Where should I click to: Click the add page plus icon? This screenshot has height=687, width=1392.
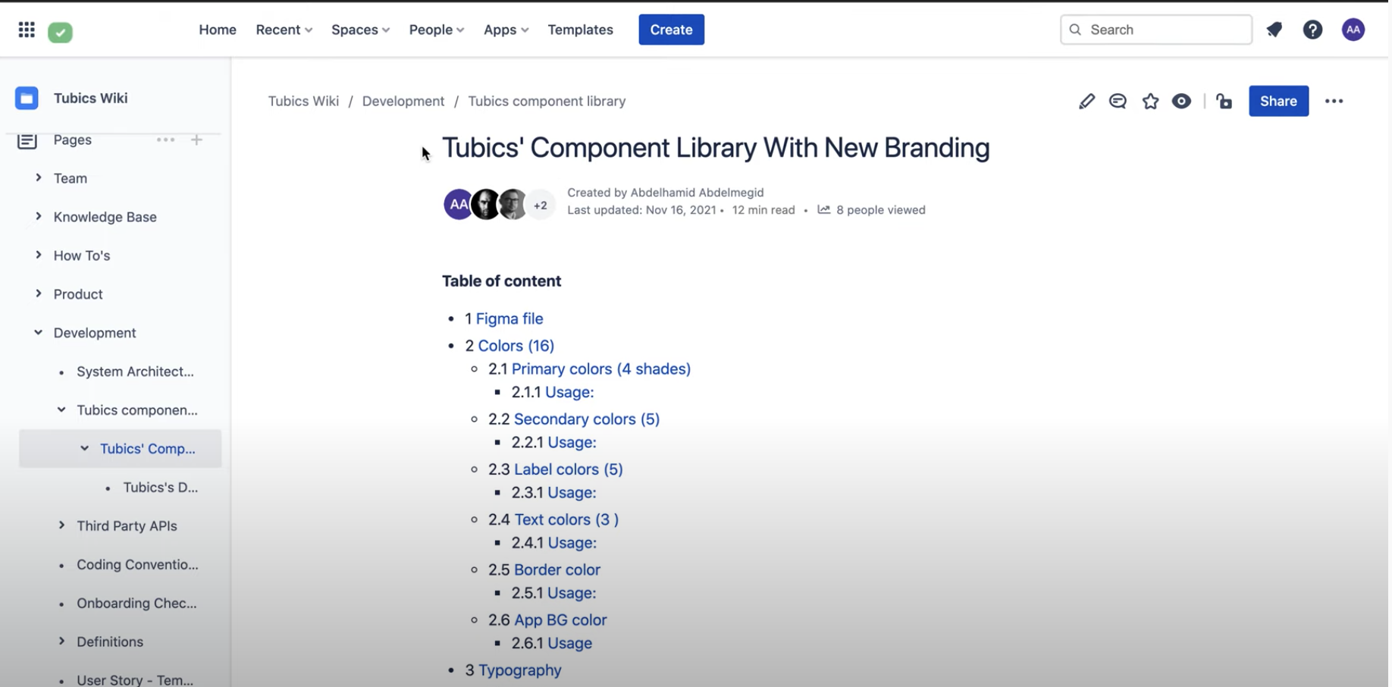196,140
